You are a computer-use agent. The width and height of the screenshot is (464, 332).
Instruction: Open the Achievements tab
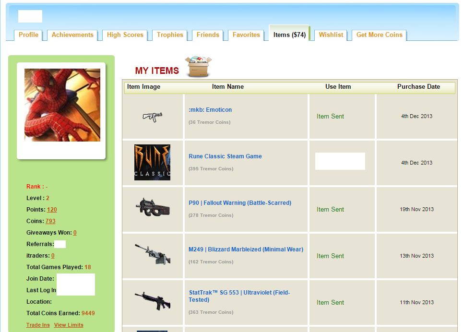72,35
